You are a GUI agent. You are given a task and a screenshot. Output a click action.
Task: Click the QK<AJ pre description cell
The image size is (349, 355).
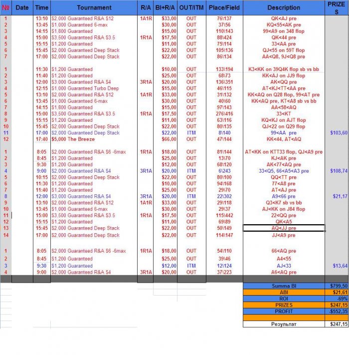coord(284,18)
